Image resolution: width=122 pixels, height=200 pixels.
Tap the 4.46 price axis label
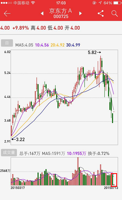point(7,97)
